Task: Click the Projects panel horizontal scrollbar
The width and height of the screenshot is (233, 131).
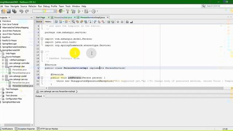Action: pos(17,125)
